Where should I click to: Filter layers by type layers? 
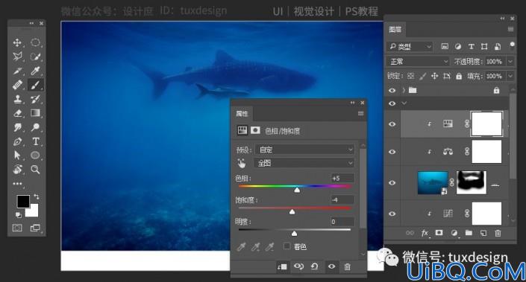tap(472, 47)
